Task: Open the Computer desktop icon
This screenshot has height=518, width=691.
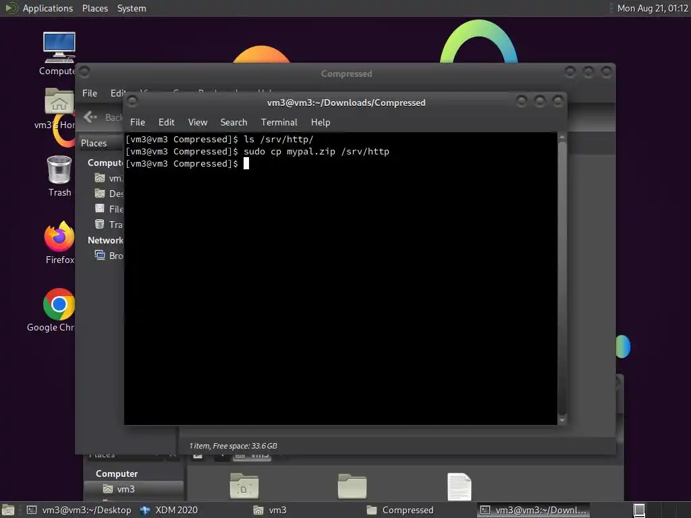Action: [x=59, y=53]
